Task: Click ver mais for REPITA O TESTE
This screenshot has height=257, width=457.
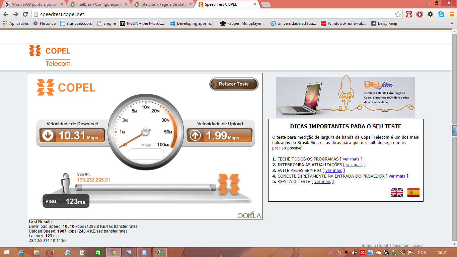Action: 322,182
